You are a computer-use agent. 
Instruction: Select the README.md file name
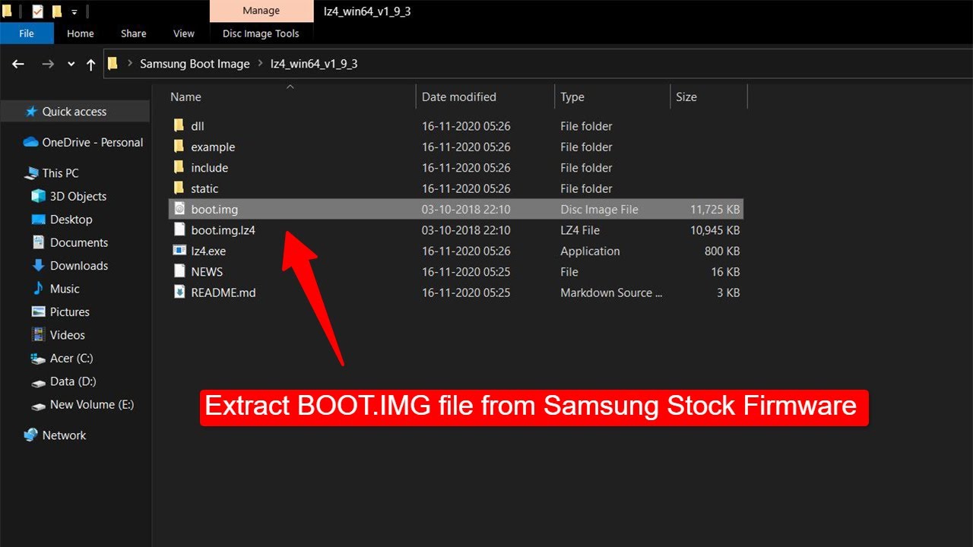pos(223,292)
